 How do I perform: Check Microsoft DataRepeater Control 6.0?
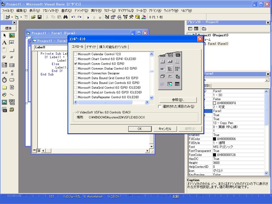76,97
